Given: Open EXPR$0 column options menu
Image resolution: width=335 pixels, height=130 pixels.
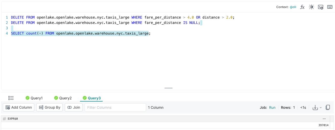Looking at the screenshot, I should coord(324,119).
